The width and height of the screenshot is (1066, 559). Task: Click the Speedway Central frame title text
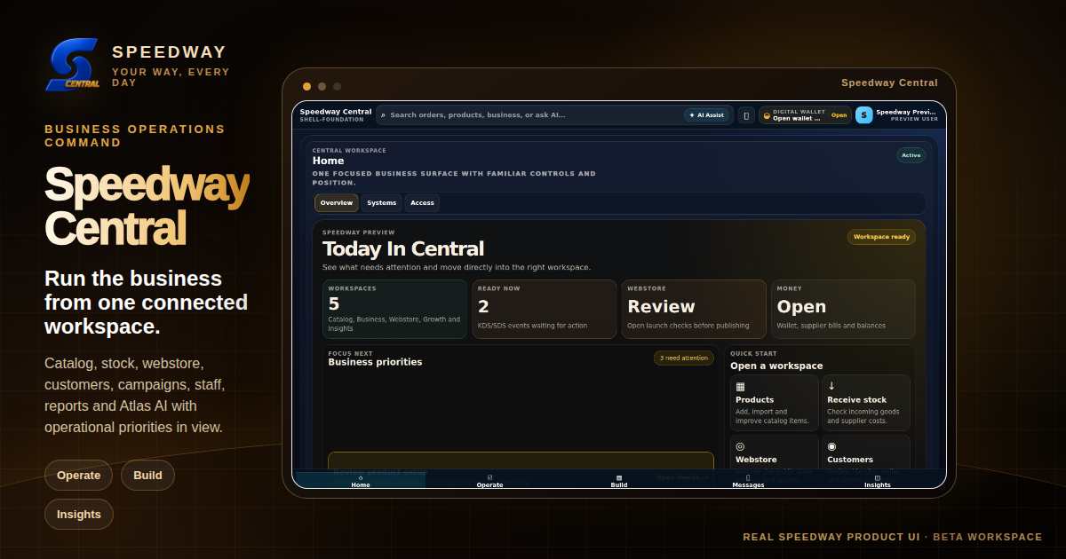(x=889, y=83)
